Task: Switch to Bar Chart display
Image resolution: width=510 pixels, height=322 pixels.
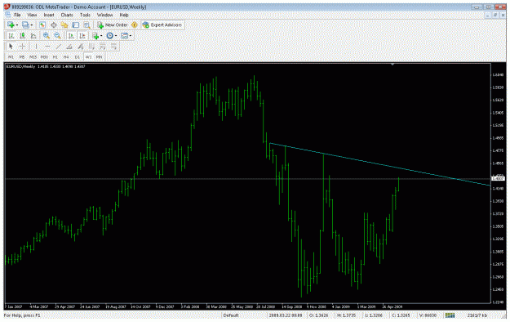Action: point(11,36)
